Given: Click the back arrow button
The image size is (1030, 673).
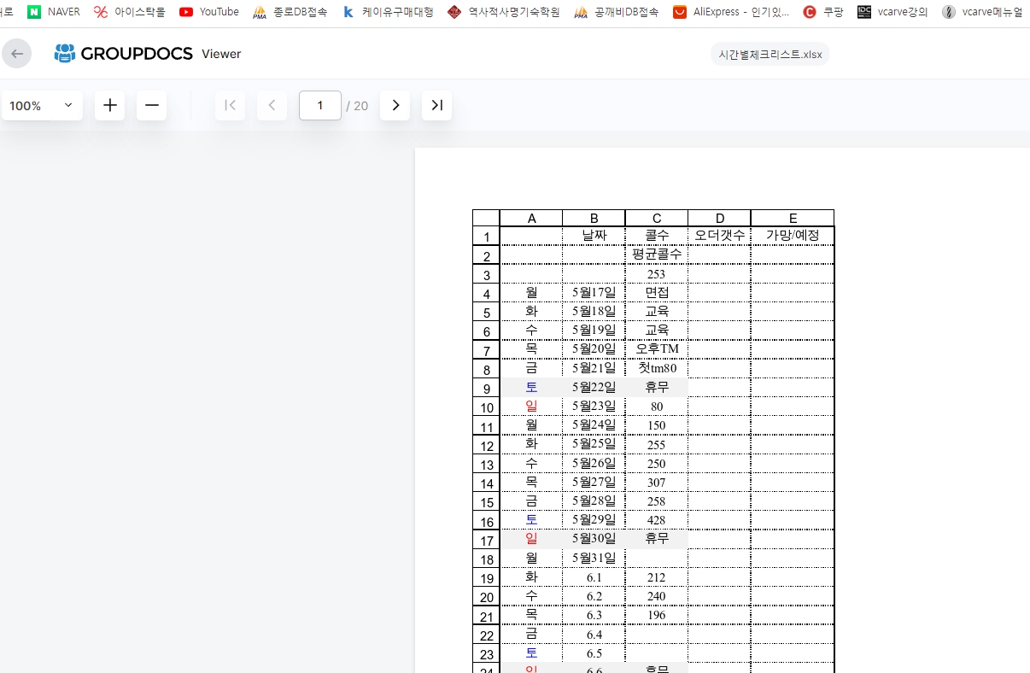Looking at the screenshot, I should [17, 54].
